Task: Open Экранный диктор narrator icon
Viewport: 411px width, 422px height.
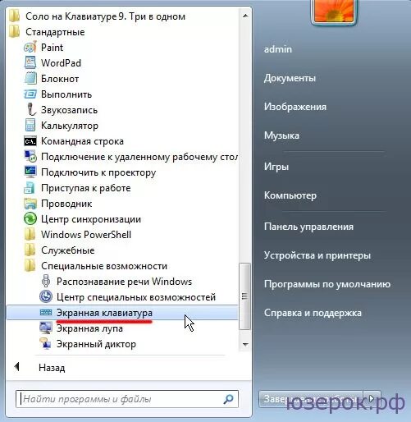Action: [x=45, y=344]
